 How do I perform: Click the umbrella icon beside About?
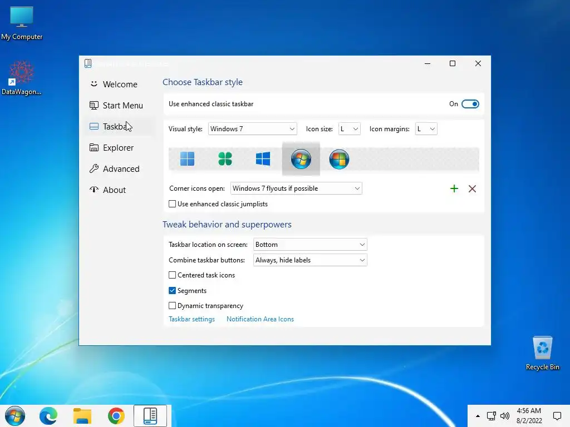point(94,190)
